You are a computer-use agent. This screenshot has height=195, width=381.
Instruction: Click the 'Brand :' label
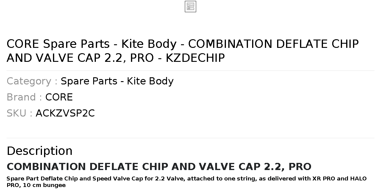pos(24,97)
